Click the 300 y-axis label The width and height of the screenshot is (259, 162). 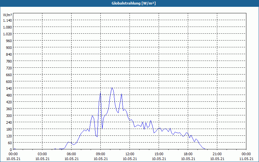[9, 116]
